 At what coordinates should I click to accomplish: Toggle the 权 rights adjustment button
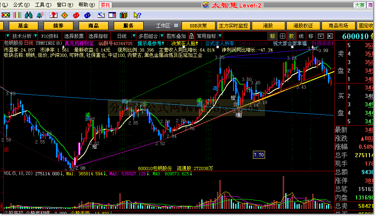[x=292, y=36]
